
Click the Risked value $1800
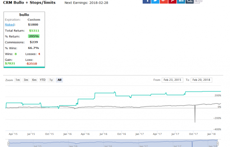click(33, 25)
